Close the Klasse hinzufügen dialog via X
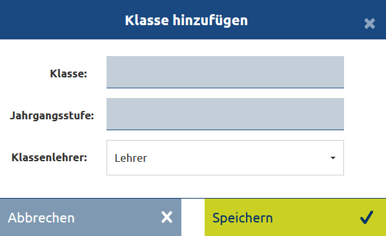The image size is (386, 236). coord(369,24)
